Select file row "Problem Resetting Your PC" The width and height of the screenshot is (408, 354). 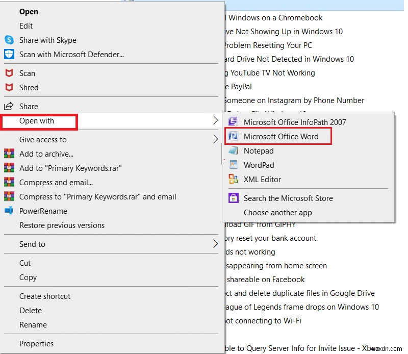268,45
